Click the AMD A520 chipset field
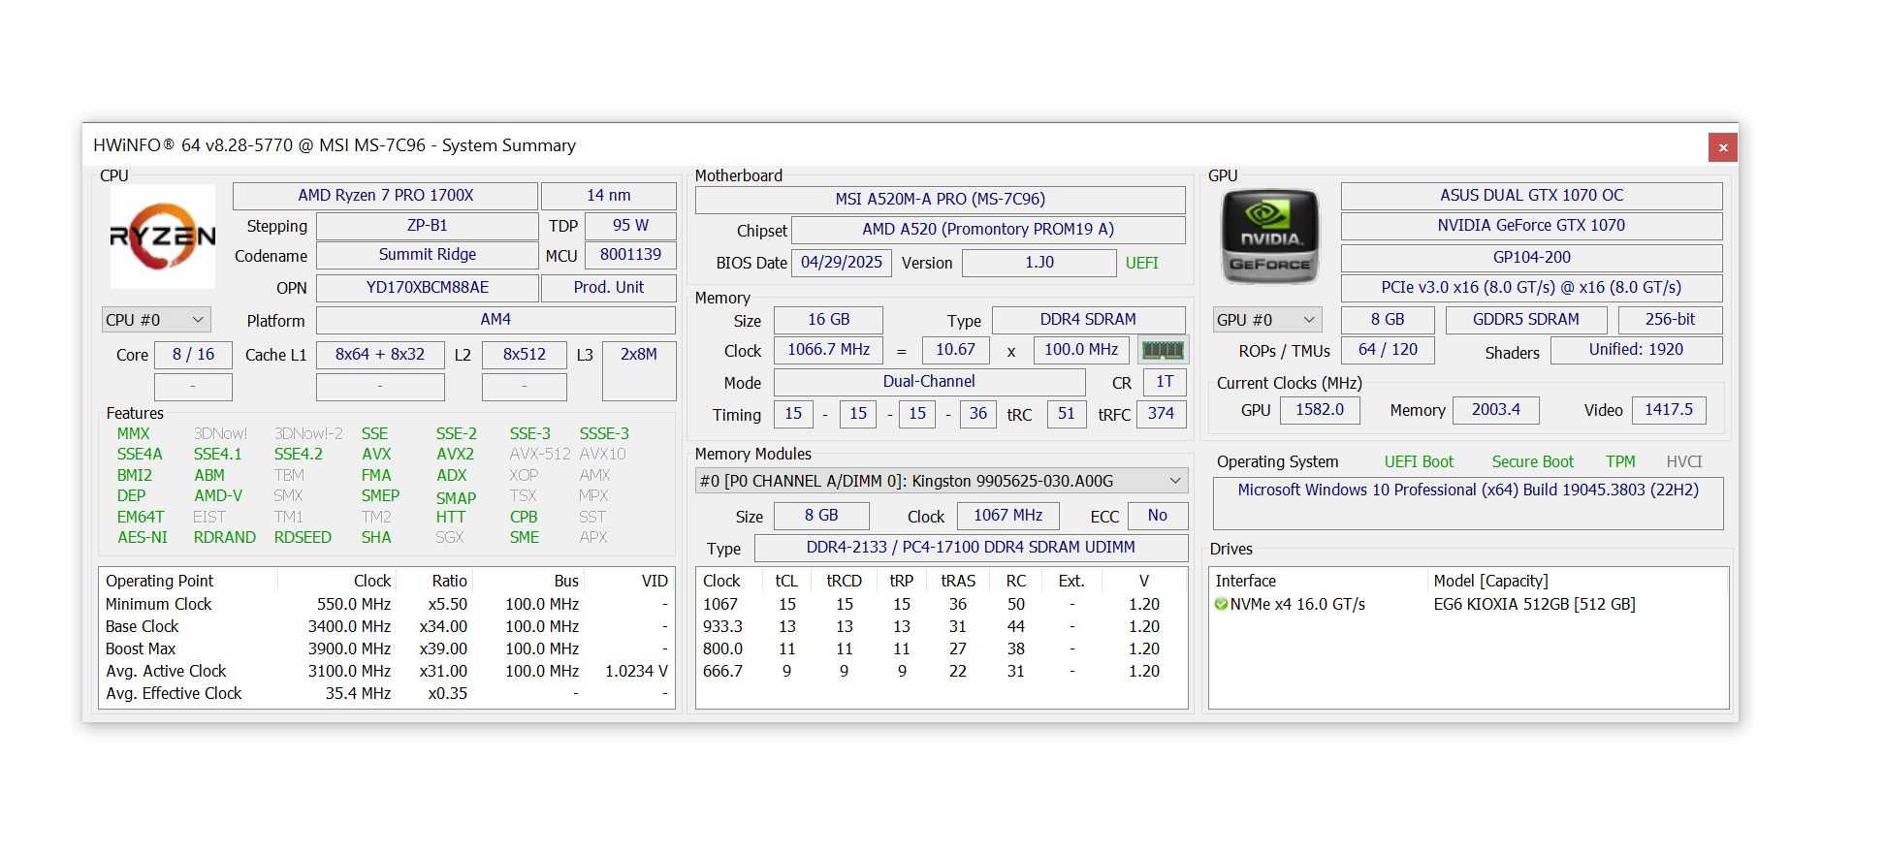The height and width of the screenshot is (854, 1886). (x=988, y=230)
